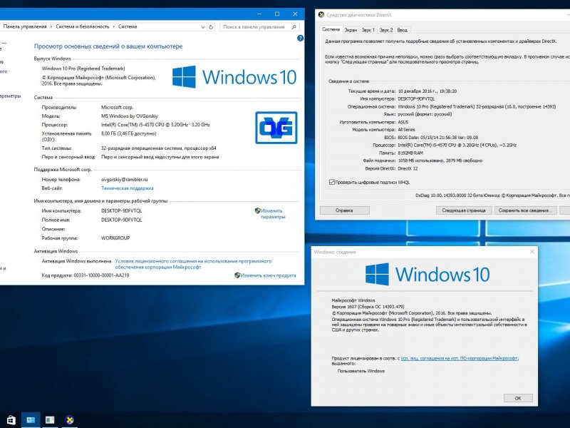570x428 pixels.
Task: Minimize the System window
Action: (x=259, y=14)
